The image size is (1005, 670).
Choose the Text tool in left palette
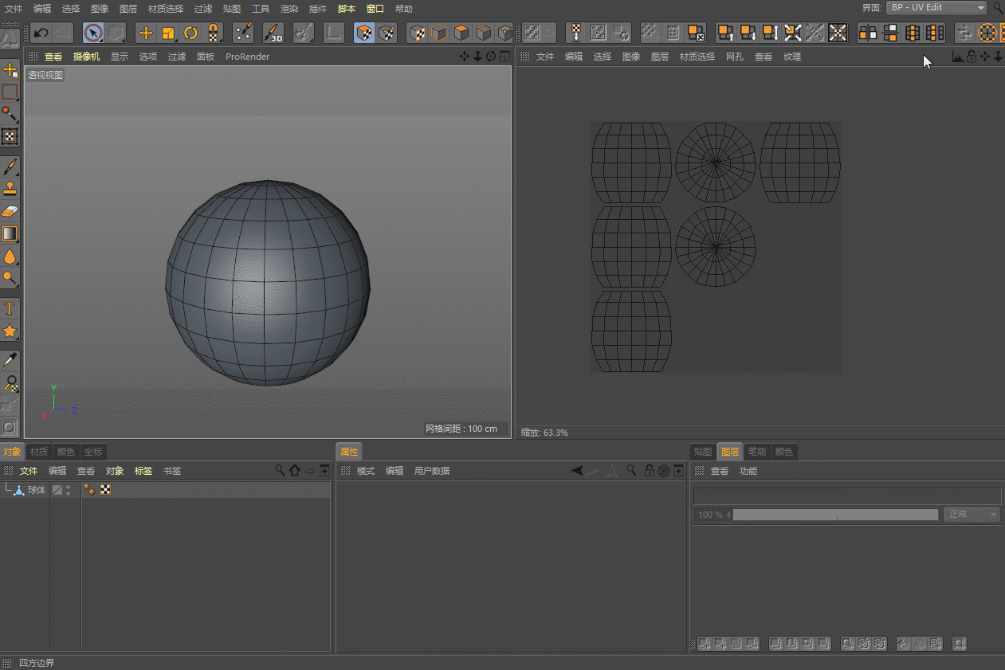click(10, 308)
